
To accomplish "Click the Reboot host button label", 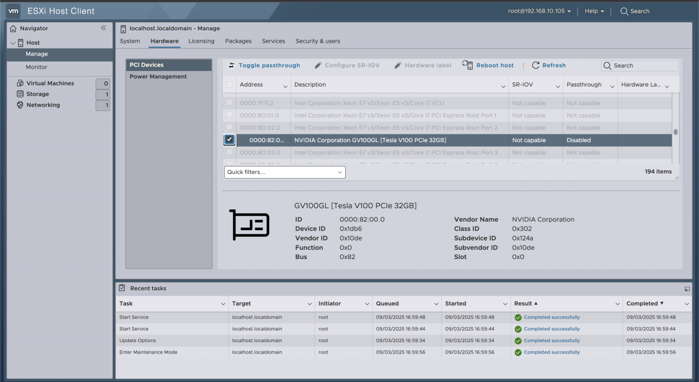I will click(x=495, y=65).
